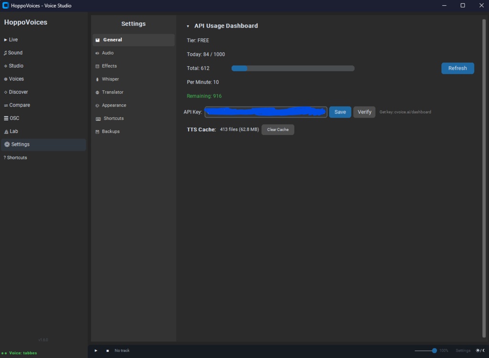Refresh the API usage stats
Image resolution: width=489 pixels, height=358 pixels.
(457, 68)
